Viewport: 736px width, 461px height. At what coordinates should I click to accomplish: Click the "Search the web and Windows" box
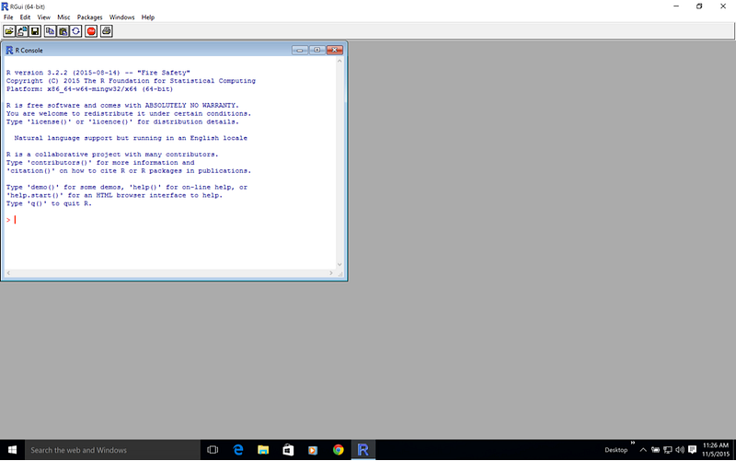point(112,450)
